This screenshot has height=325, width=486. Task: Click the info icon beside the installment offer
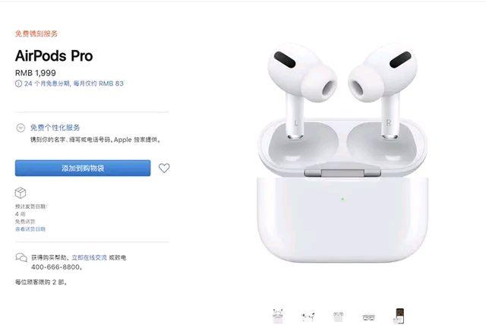(x=18, y=84)
